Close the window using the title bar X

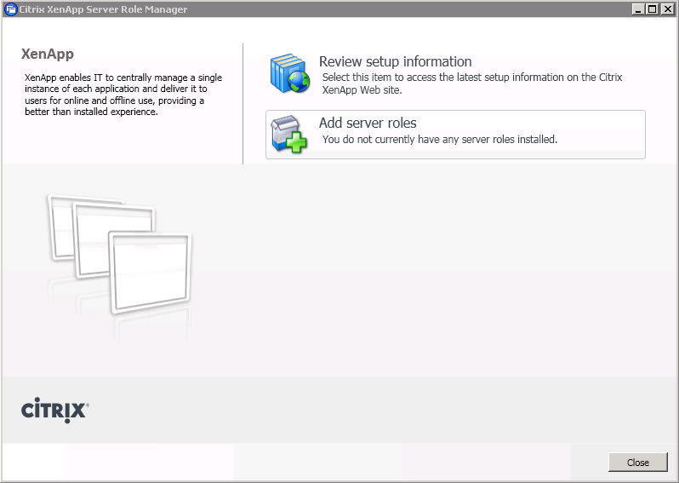(667, 9)
